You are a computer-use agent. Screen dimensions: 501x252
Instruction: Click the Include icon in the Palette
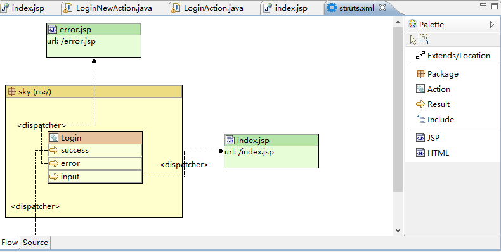click(420, 118)
